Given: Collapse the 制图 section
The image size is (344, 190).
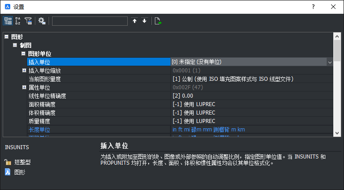Looking at the screenshot, I should [x=15, y=45].
